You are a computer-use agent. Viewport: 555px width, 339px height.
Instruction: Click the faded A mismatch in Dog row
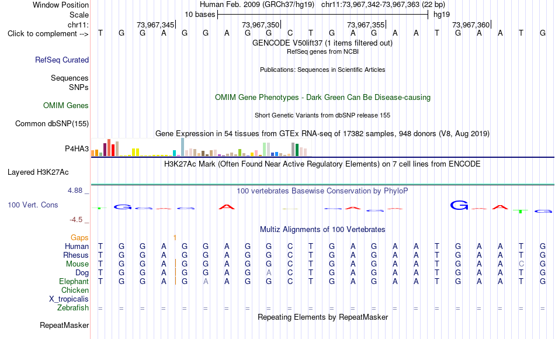[269, 273]
